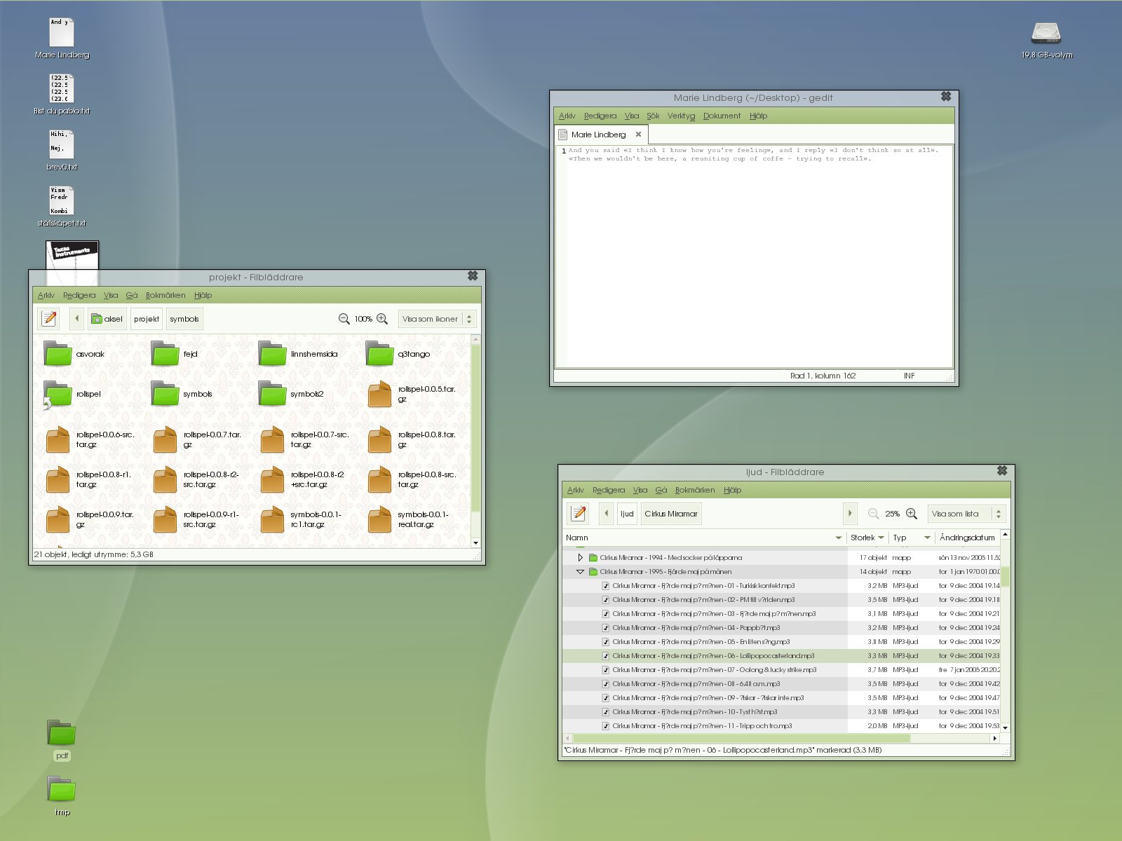
Task: Open Dokument menu in gedit
Action: pos(722,116)
